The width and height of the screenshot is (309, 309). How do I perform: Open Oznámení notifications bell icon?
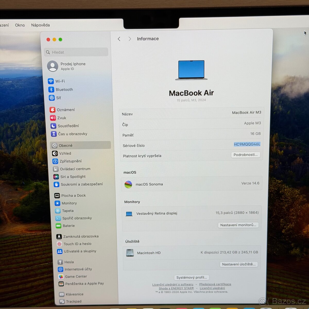(x=53, y=110)
